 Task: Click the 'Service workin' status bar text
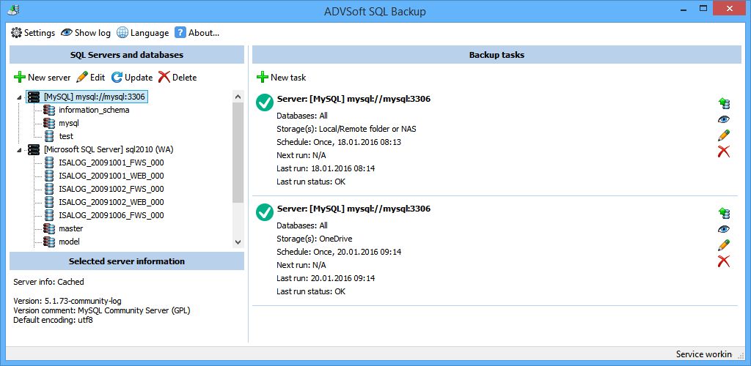704,354
